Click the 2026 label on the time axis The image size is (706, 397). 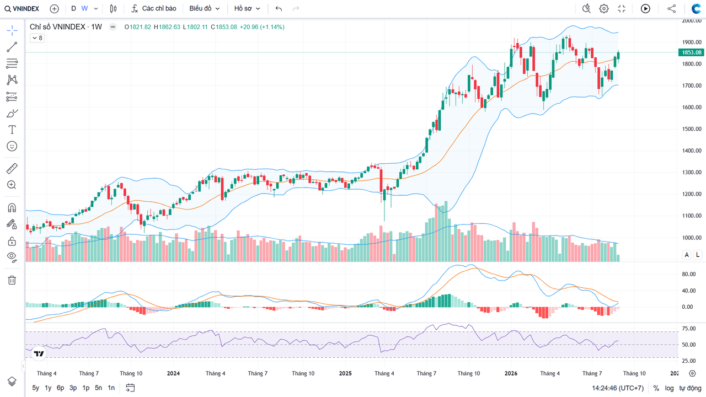click(511, 373)
